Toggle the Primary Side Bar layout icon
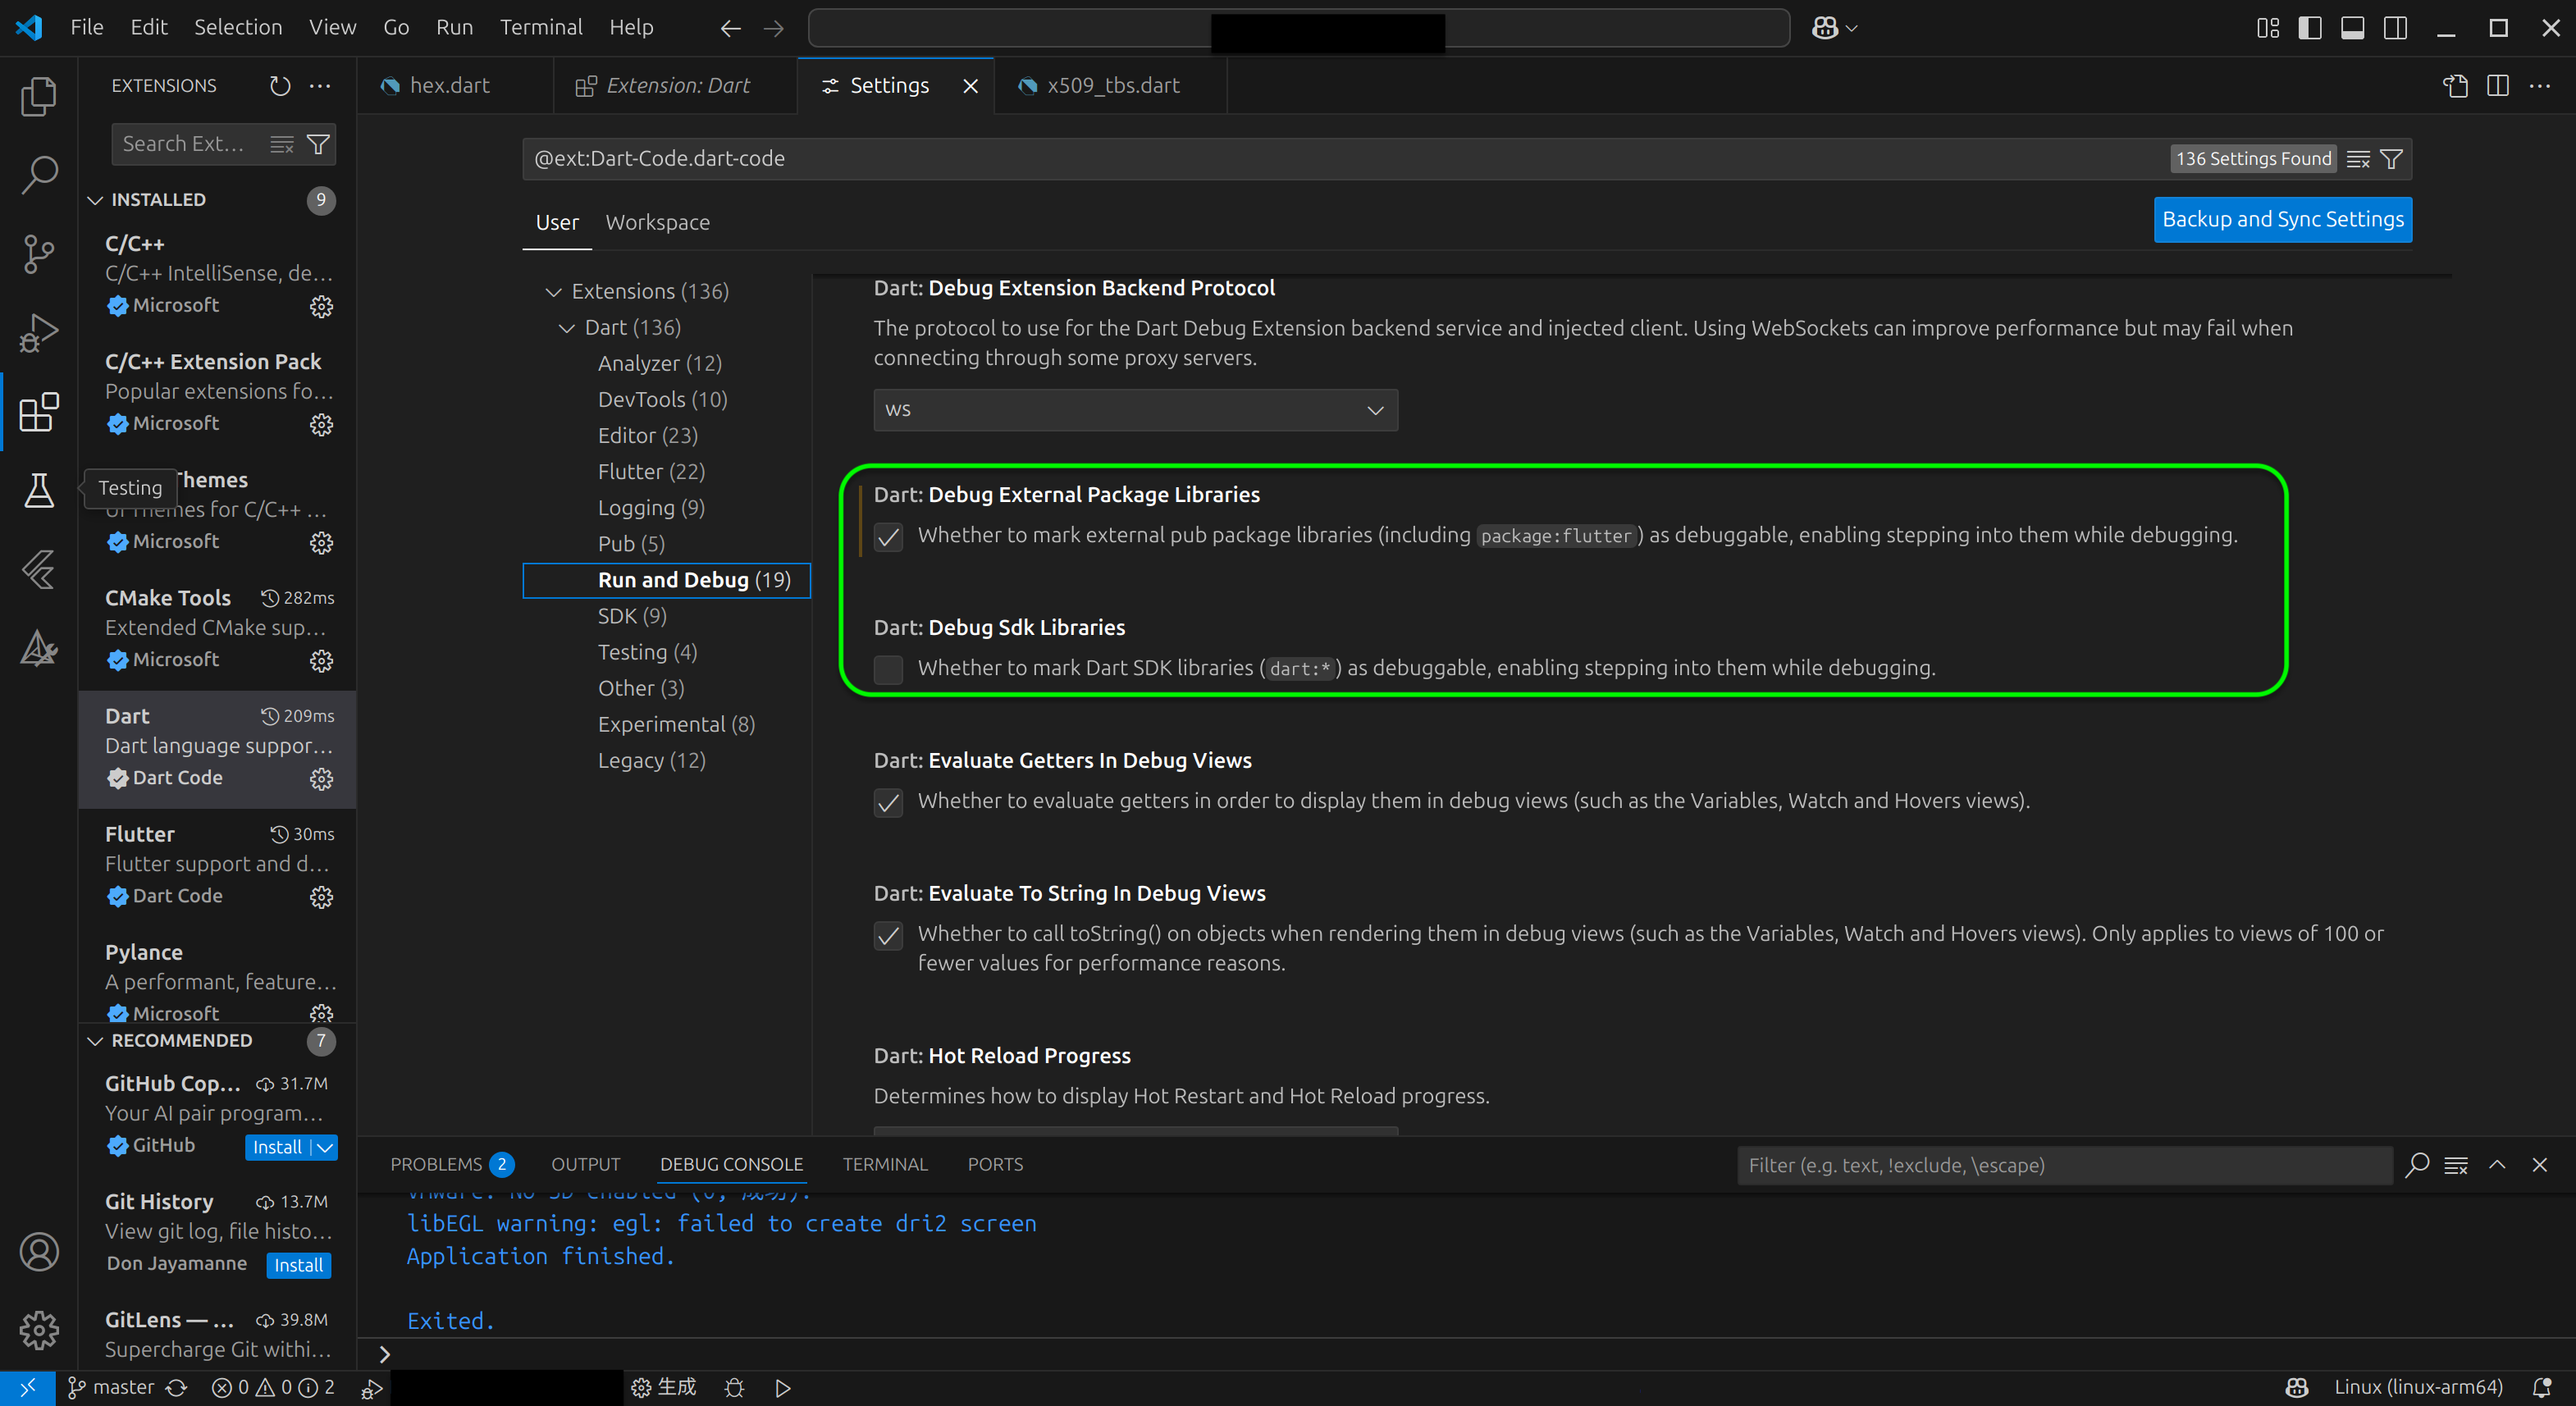The image size is (2576, 1406). pos(2310,28)
